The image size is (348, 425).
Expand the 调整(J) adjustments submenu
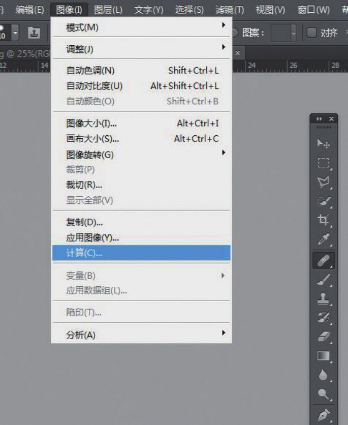(x=141, y=49)
